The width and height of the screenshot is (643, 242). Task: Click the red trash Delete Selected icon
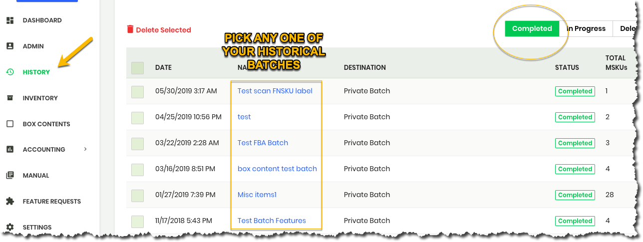[x=130, y=29]
